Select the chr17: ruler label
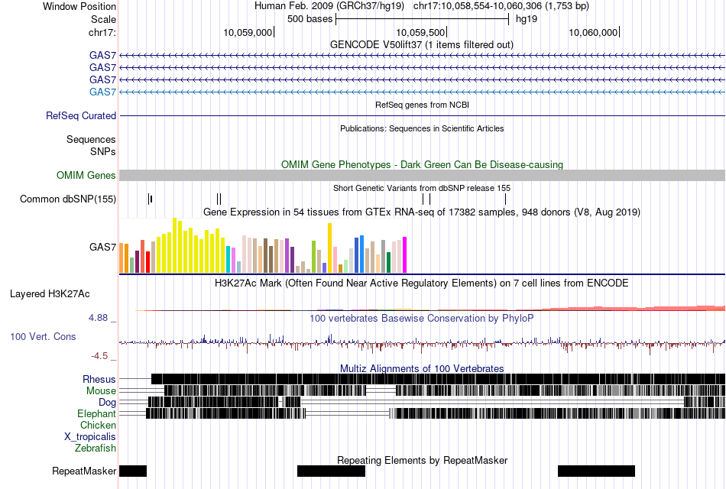Image resolution: width=726 pixels, height=489 pixels. click(x=102, y=32)
